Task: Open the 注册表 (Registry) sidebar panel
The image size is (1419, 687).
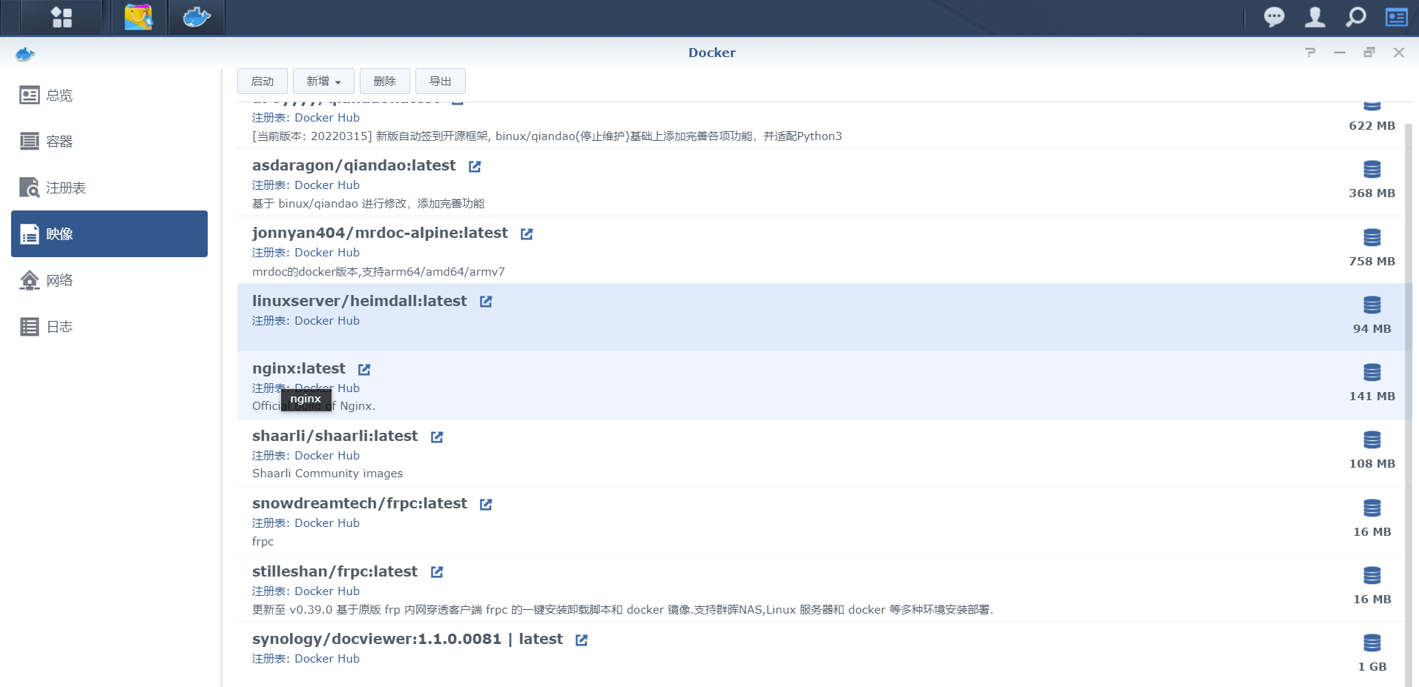Action: [65, 187]
